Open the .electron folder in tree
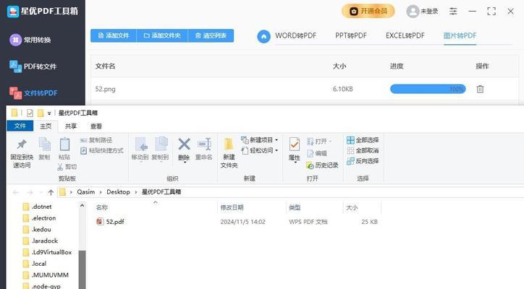This screenshot has width=524, height=289. point(39,218)
